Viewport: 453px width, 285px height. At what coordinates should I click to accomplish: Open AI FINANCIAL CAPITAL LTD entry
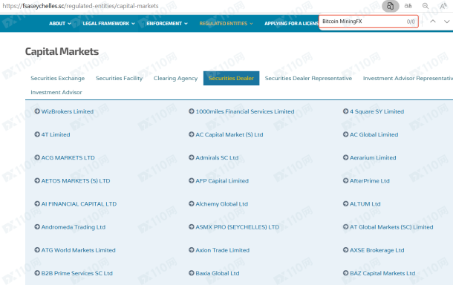[x=79, y=204]
